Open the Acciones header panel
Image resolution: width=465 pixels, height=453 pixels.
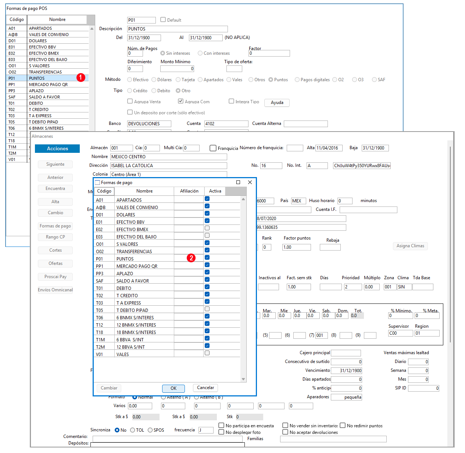(x=57, y=148)
